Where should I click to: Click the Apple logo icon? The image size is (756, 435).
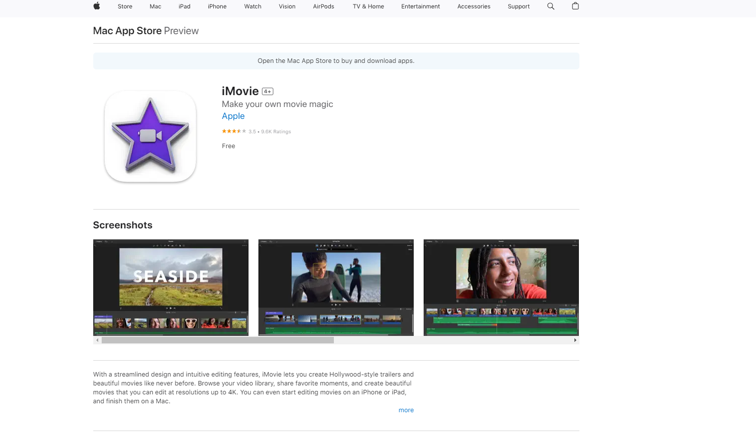97,6
